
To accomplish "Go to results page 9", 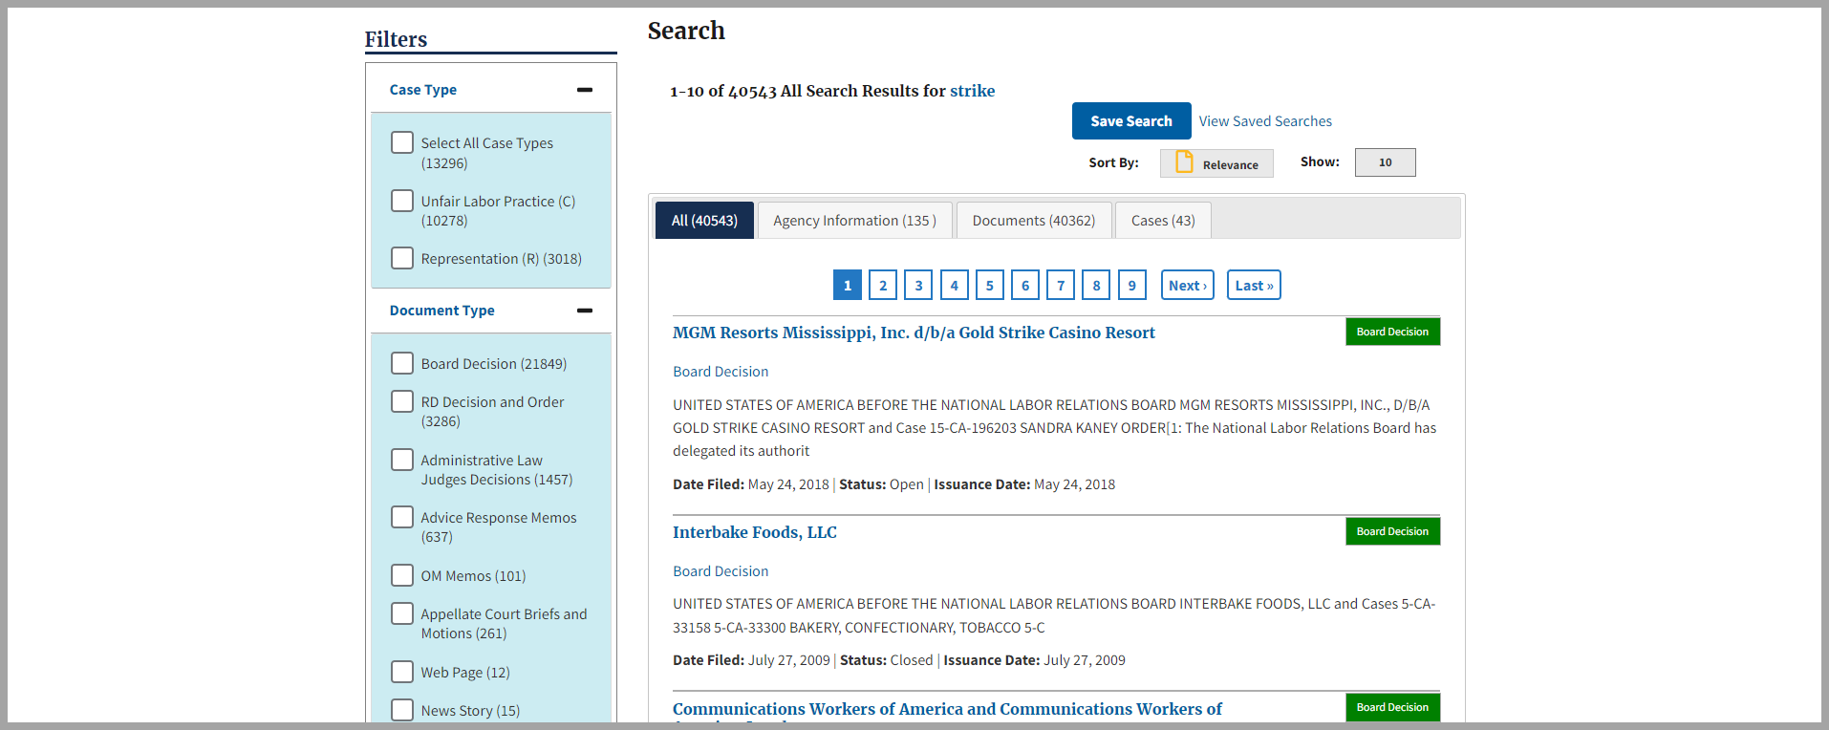I will (1132, 285).
